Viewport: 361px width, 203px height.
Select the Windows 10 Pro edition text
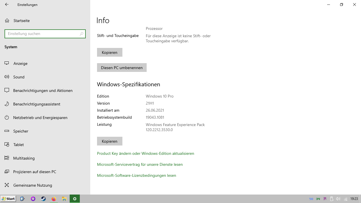coord(160,96)
